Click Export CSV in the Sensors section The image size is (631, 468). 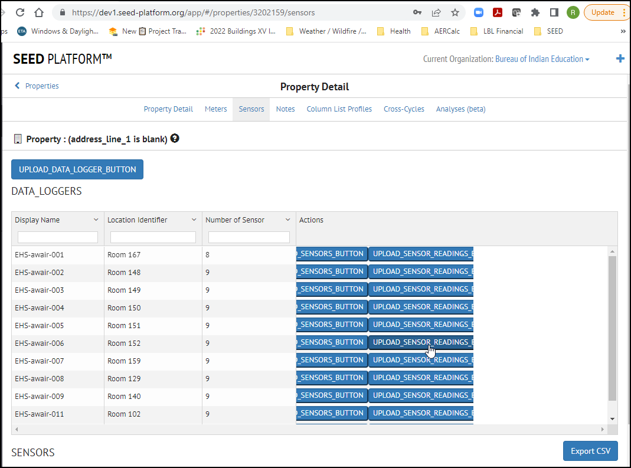tap(590, 451)
